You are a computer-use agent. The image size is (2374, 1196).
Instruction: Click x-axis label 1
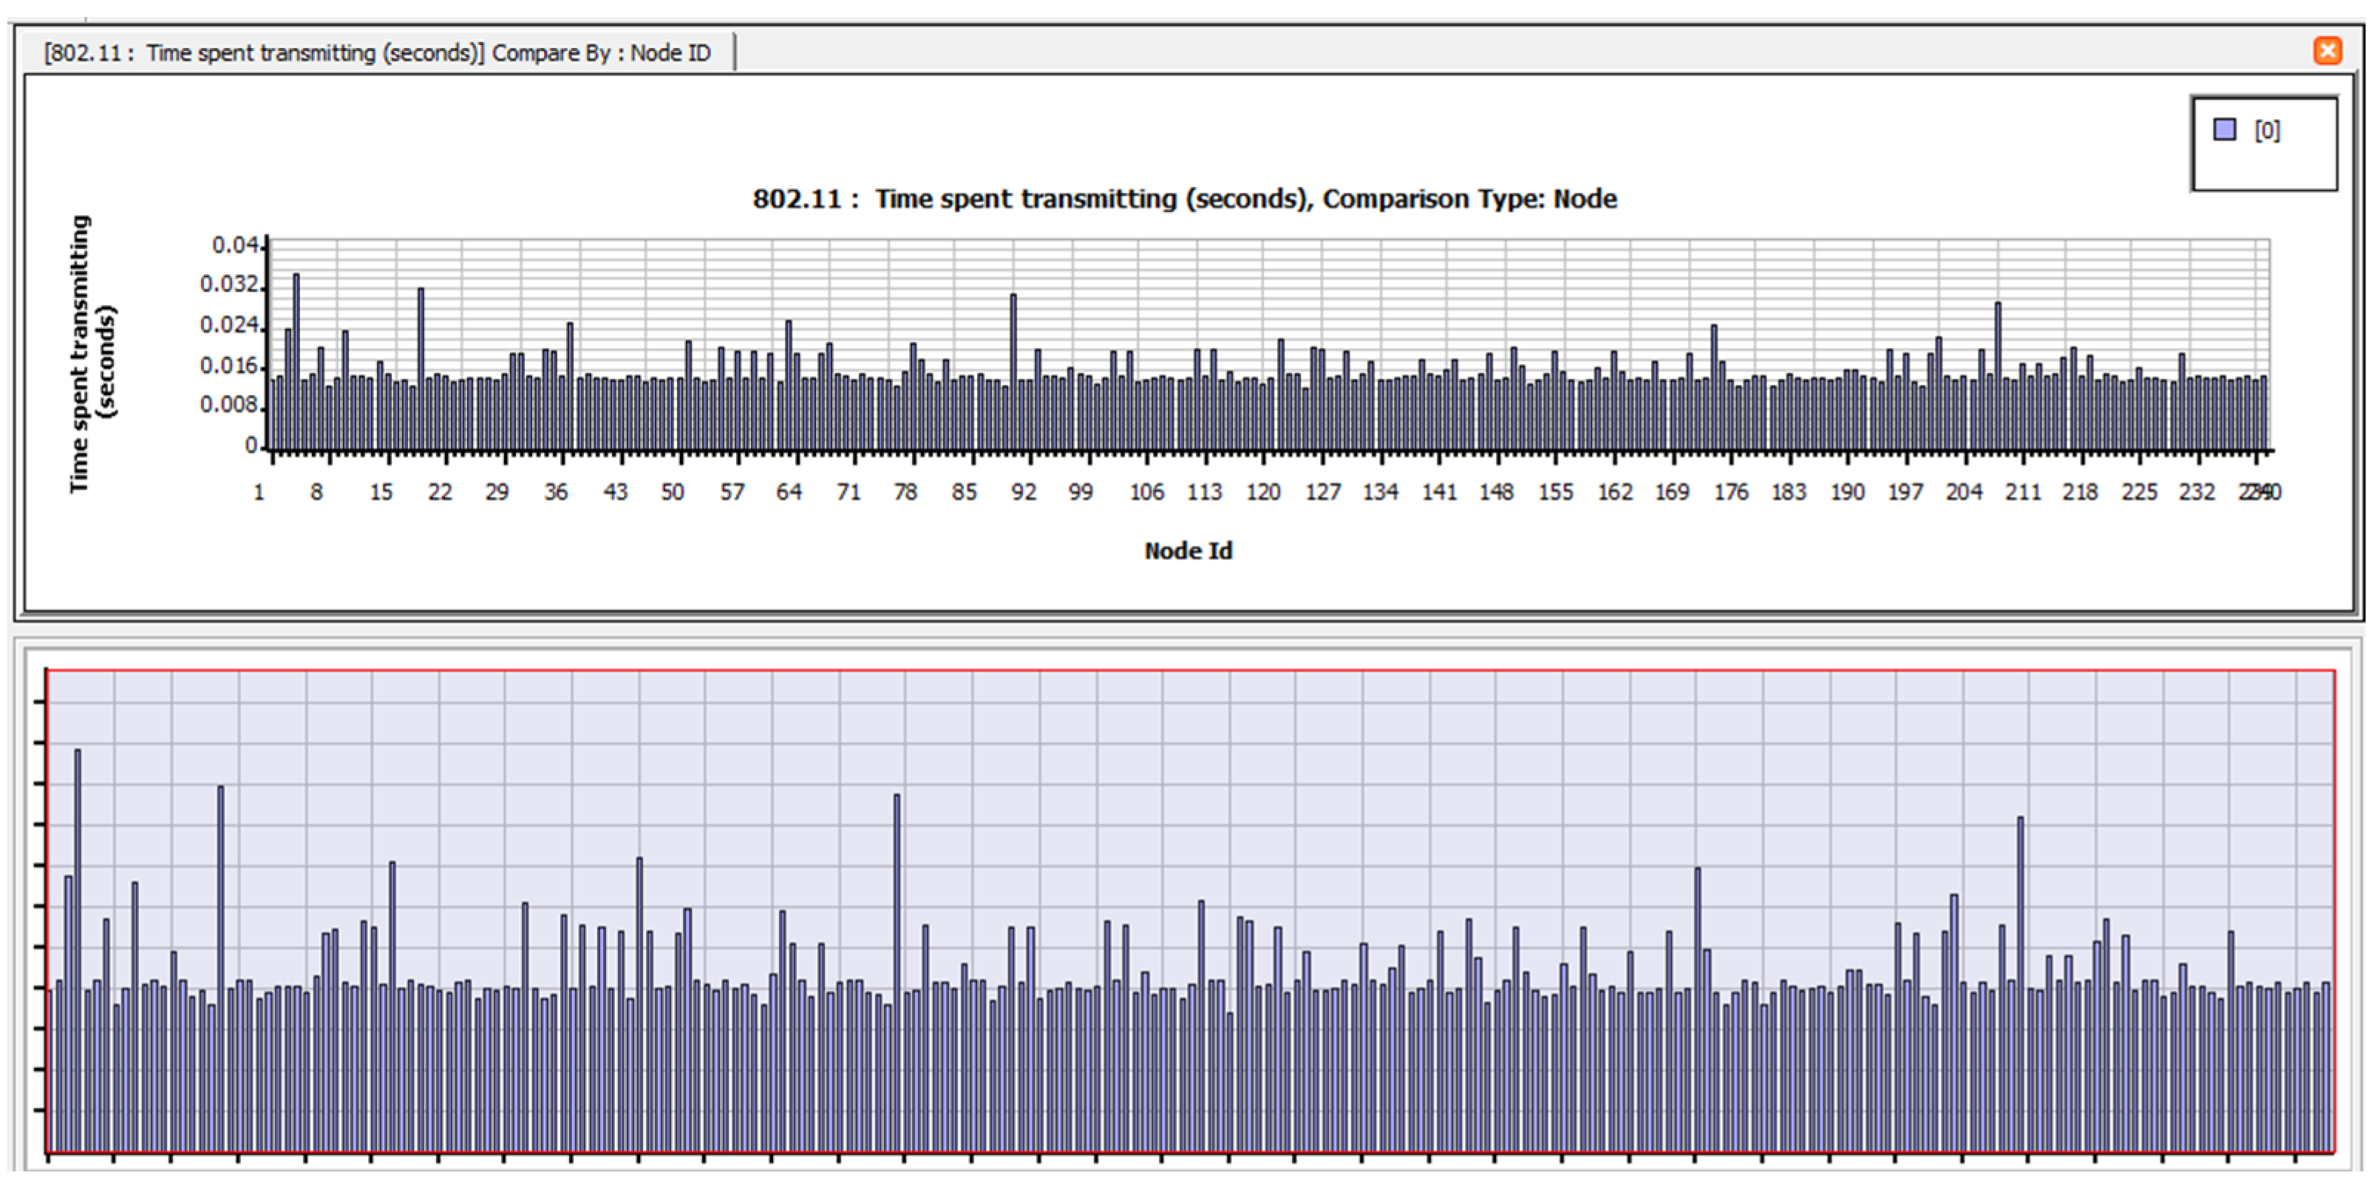(259, 492)
